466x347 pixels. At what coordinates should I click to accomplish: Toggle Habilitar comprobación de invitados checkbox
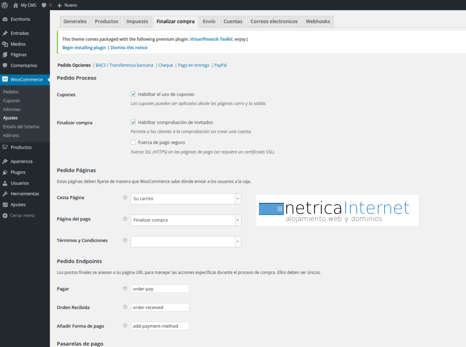(x=133, y=122)
